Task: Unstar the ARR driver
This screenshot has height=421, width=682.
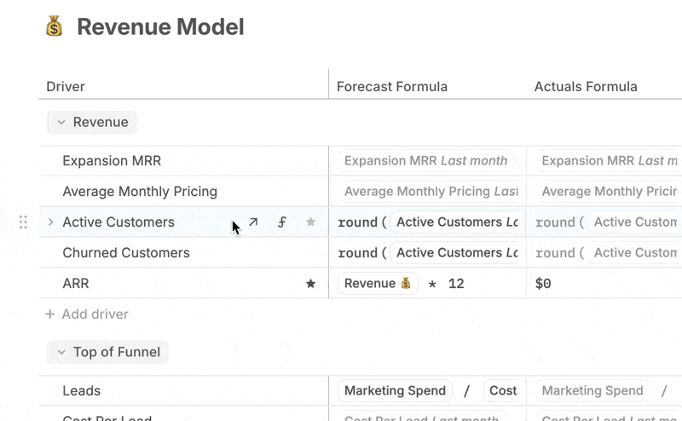Action: (310, 284)
